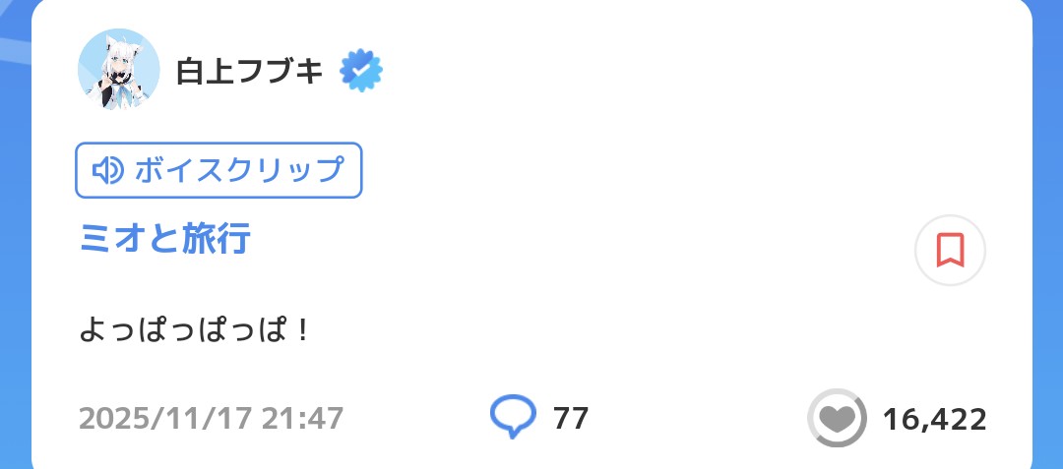Click the username 白上フブキ
Screen dimensions: 1063x469
click(x=250, y=71)
